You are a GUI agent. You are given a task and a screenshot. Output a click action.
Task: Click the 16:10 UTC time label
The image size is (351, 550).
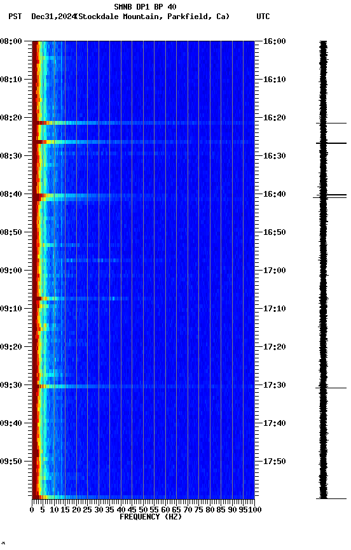274,80
